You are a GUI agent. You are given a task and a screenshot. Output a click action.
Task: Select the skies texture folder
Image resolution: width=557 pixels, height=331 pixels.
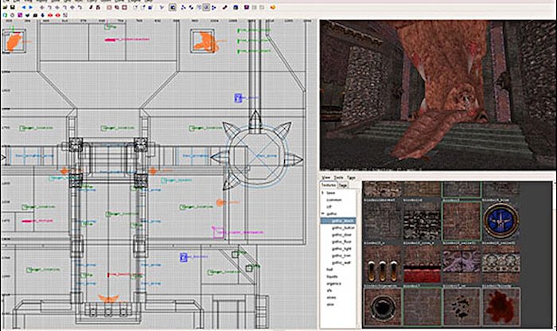click(x=331, y=298)
